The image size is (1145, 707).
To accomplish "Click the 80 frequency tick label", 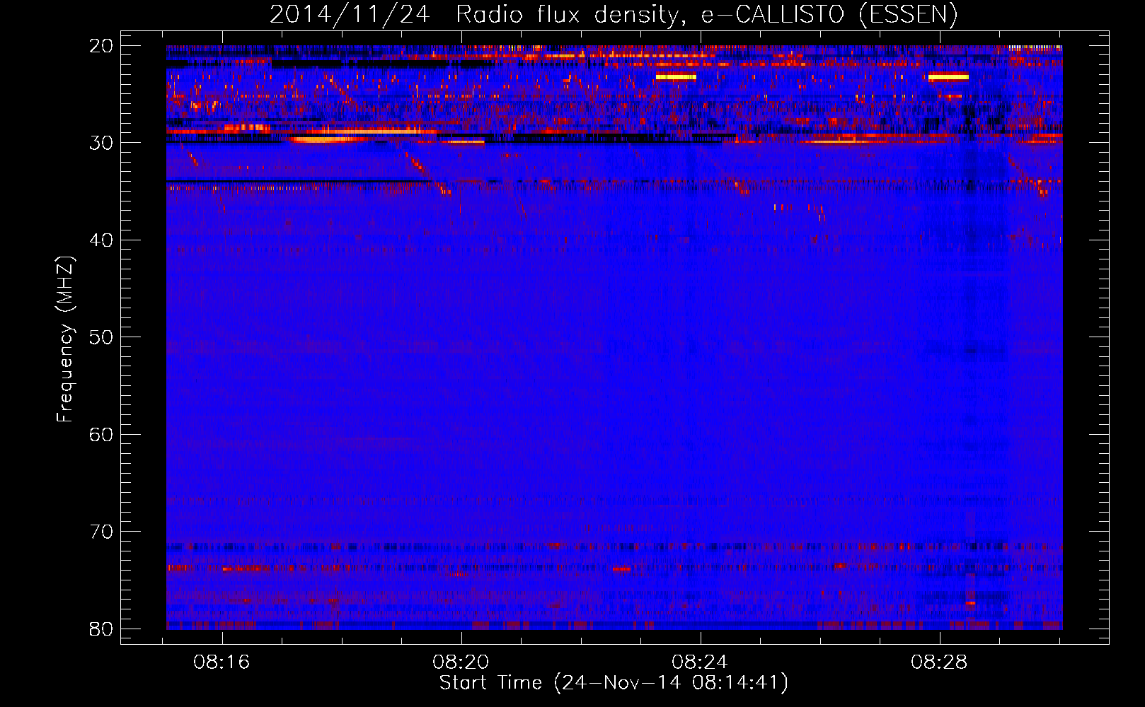I will [101, 629].
